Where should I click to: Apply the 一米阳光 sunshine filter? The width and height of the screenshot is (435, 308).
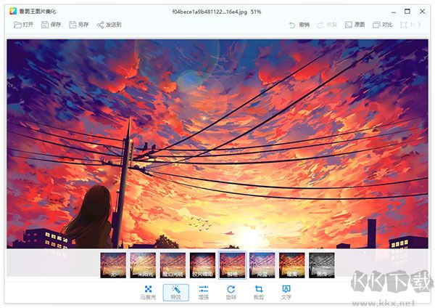[x=143, y=265]
